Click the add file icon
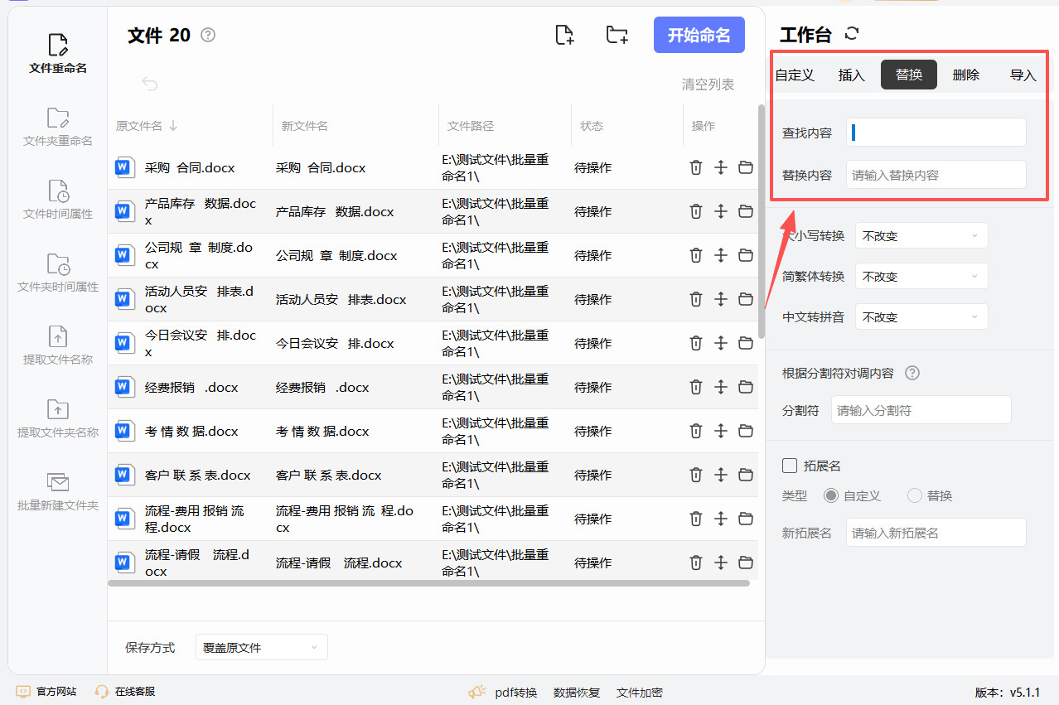 [564, 35]
